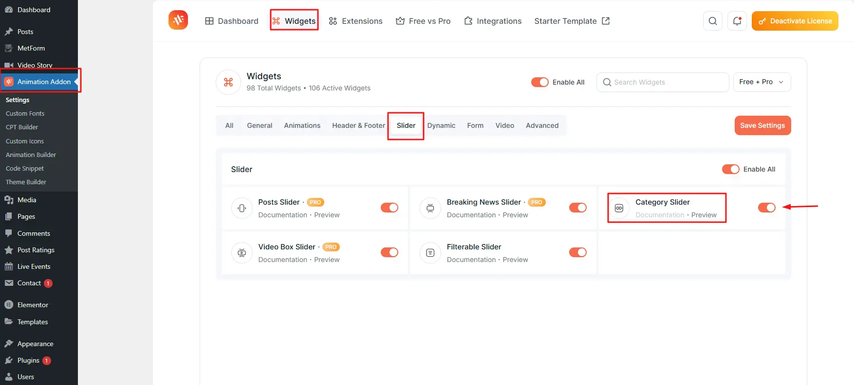The height and width of the screenshot is (385, 854).
Task: Switch to the All widgets tab
Action: click(229, 125)
